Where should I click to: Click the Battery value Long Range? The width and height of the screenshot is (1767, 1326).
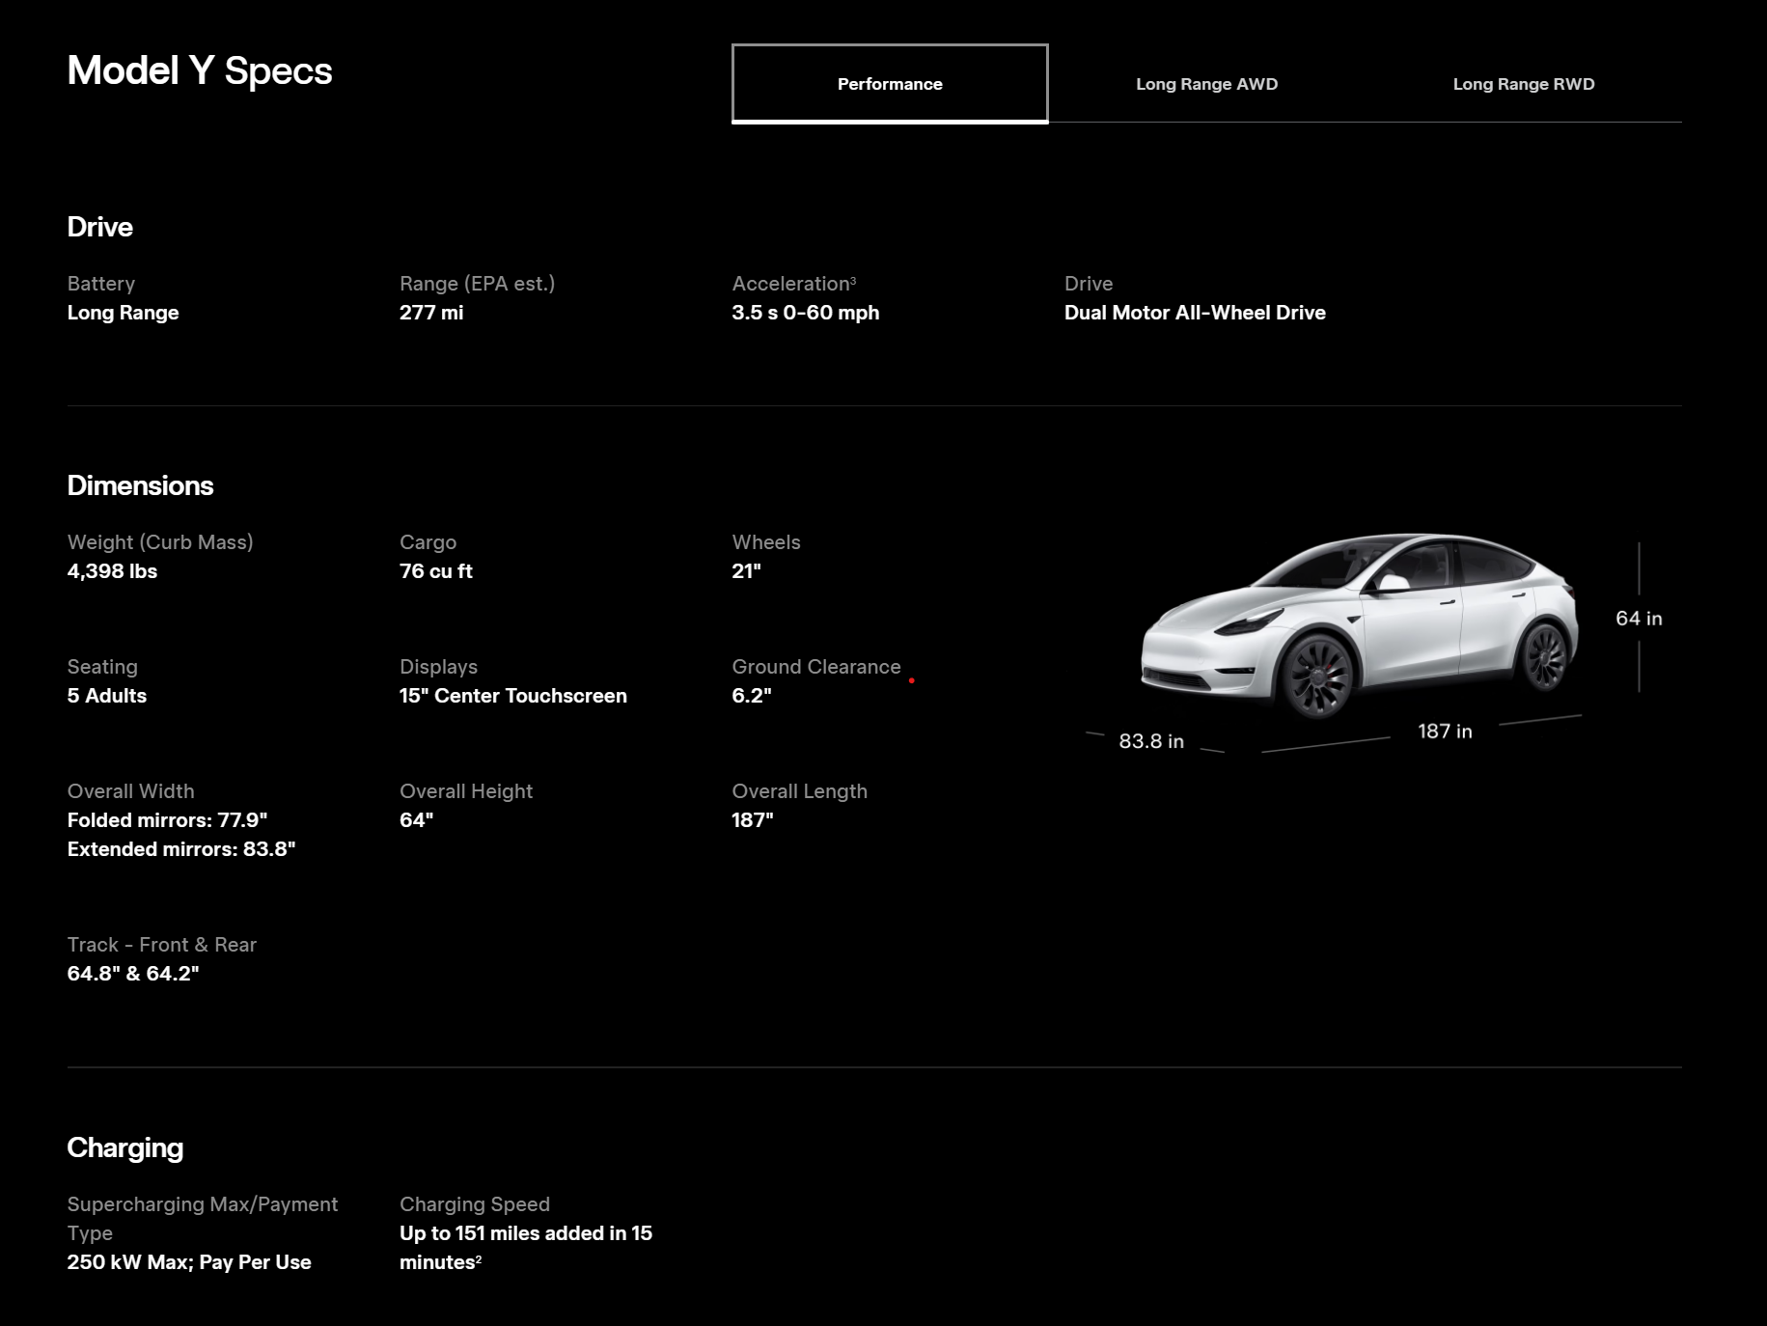pos(123,313)
